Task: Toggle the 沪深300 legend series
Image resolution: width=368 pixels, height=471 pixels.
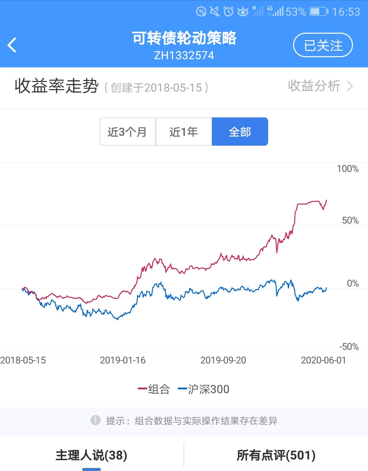Action: pyautogui.click(x=204, y=389)
